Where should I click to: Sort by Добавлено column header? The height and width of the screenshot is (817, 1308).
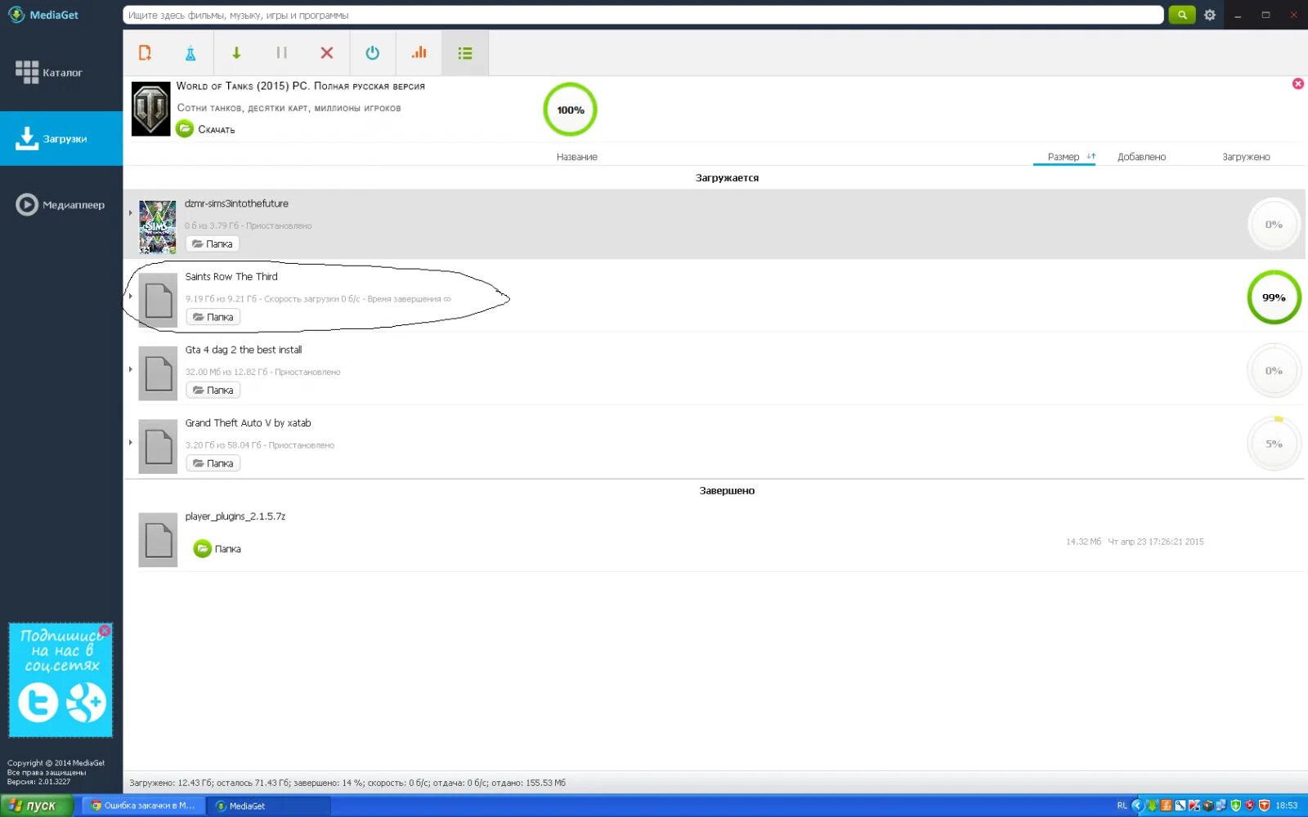pyautogui.click(x=1141, y=157)
